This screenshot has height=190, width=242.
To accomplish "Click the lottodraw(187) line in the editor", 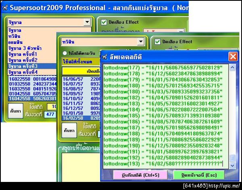I will pos(163,127).
